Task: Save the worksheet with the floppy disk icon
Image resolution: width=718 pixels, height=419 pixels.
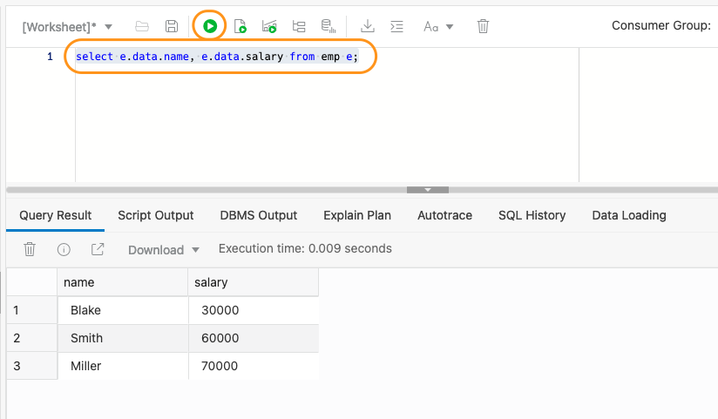Action: pos(172,26)
